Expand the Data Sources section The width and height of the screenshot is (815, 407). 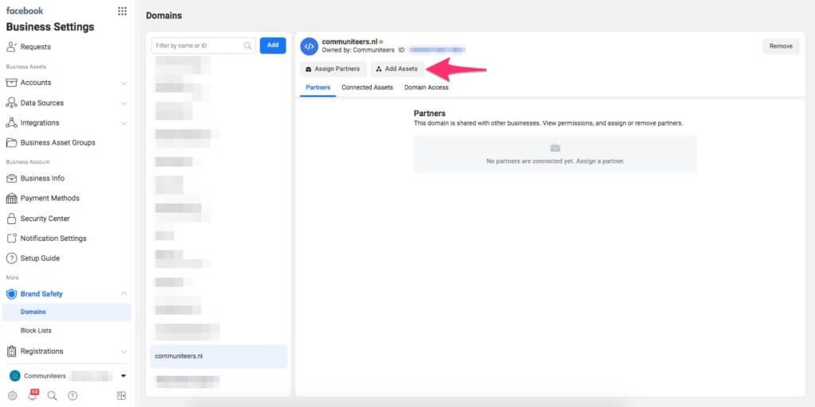(x=123, y=103)
